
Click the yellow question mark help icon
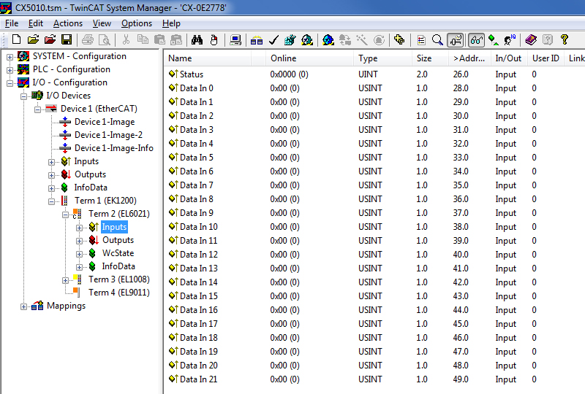click(564, 39)
